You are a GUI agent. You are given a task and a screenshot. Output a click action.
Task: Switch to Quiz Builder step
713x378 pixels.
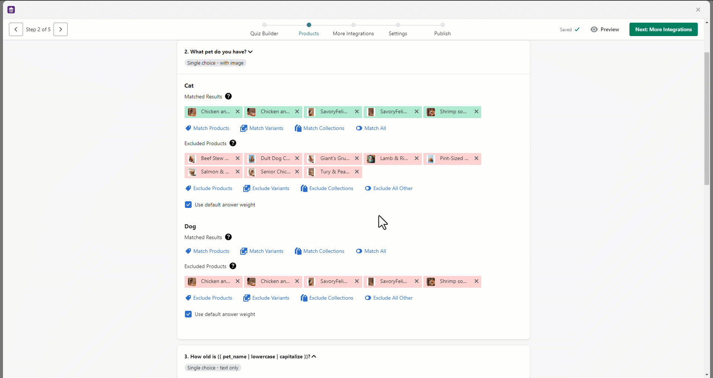264,30
